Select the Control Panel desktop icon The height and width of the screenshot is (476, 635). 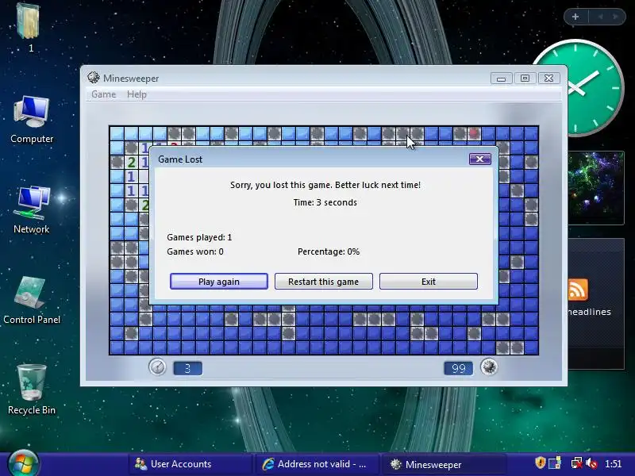coord(32,301)
